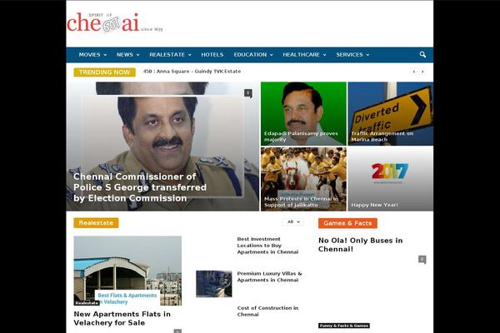The height and width of the screenshot is (333, 500).
Task: Expand the Healthcare menu arrow
Action: 325,55
